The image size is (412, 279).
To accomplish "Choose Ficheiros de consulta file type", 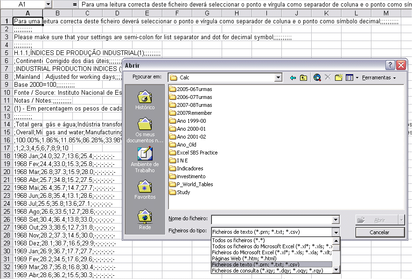I will coord(272,270).
